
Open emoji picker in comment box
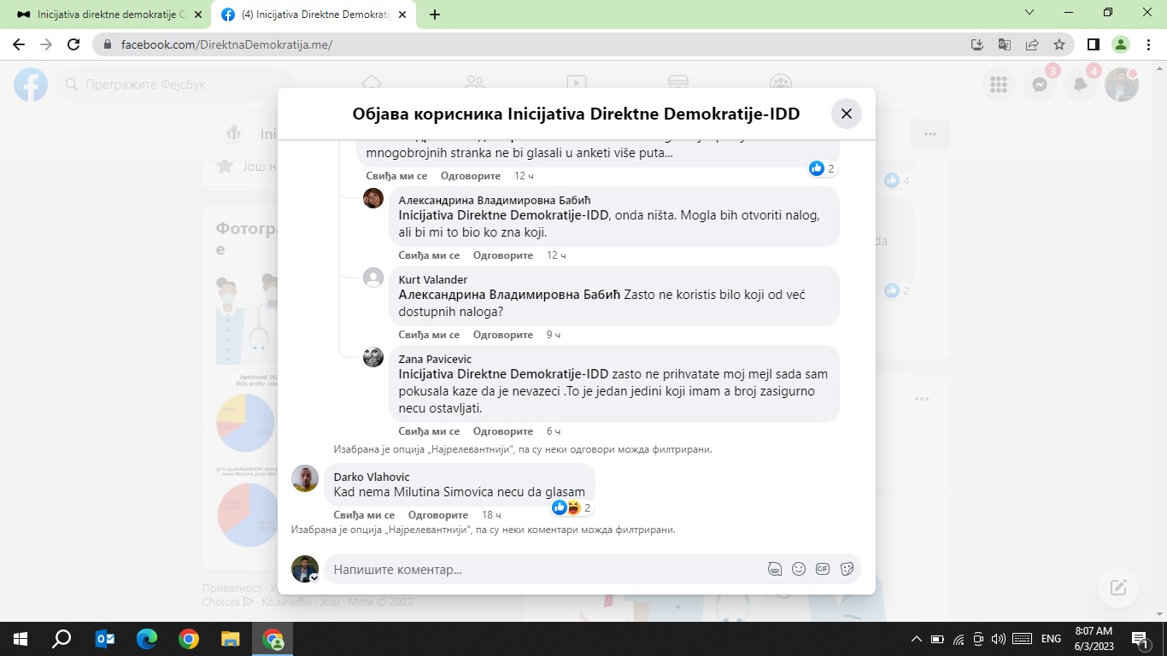tap(799, 569)
